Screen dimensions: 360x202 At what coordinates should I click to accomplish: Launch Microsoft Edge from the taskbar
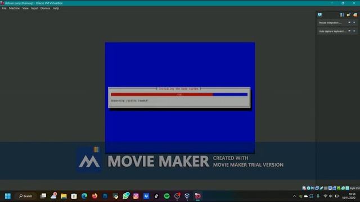point(84,196)
